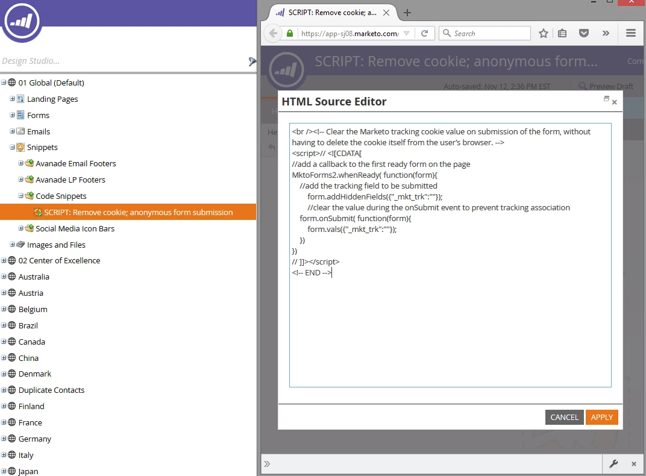Select the Finland workspace
The height and width of the screenshot is (476, 646).
point(31,406)
